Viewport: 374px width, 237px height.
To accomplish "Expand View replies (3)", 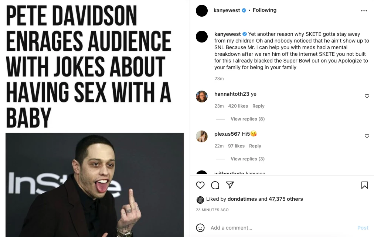I will (x=248, y=159).
